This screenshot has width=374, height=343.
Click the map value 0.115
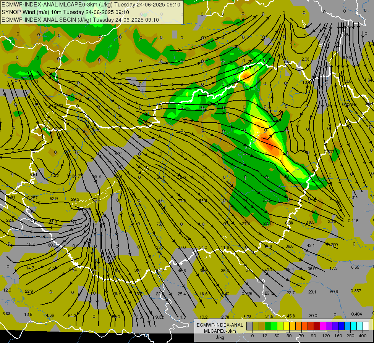(353, 221)
